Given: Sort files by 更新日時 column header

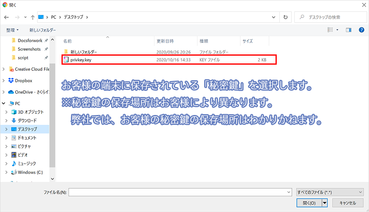Looking at the screenshot, I should (x=165, y=41).
